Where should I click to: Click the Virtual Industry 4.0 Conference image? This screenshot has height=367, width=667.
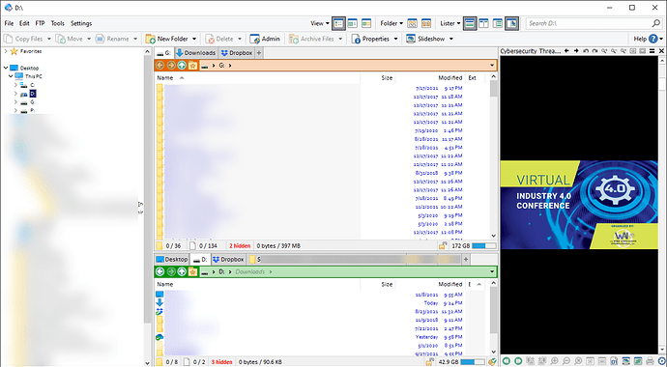point(579,205)
